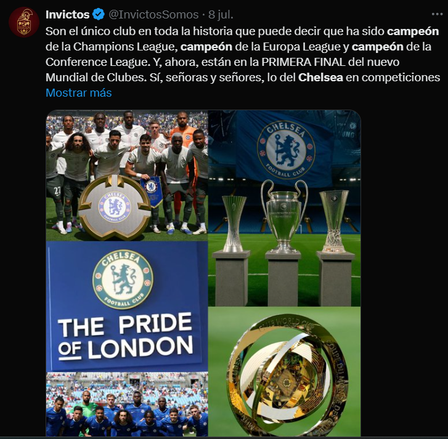The width and height of the screenshot is (448, 439).
Task: Click the golden shield Chelsea badge
Action: click(x=115, y=207)
